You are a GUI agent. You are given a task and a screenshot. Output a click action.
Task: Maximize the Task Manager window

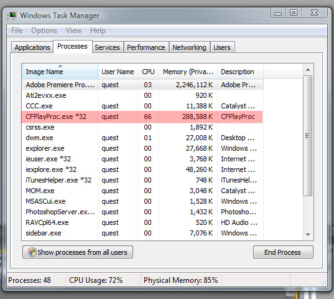pos(294,13)
